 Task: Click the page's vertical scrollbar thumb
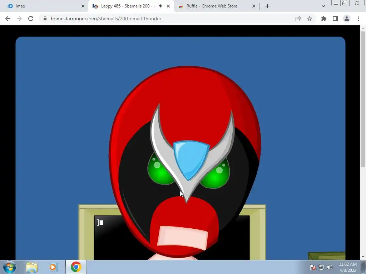click(x=363, y=99)
